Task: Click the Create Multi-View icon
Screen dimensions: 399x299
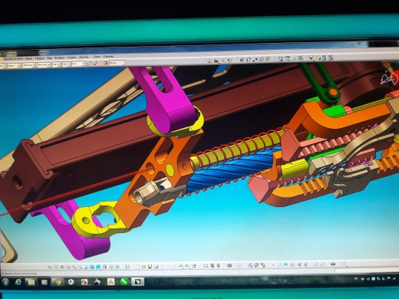Action: [92, 267]
